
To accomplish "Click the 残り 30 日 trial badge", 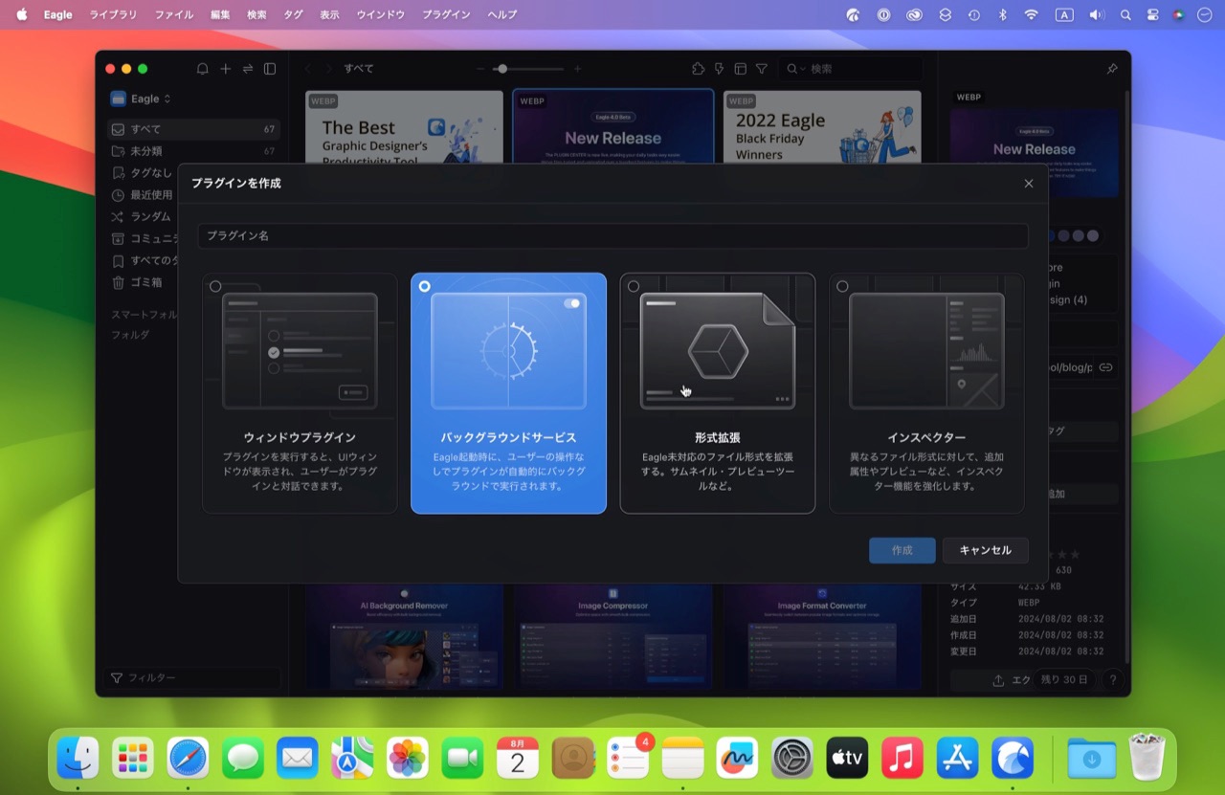I will (1063, 679).
